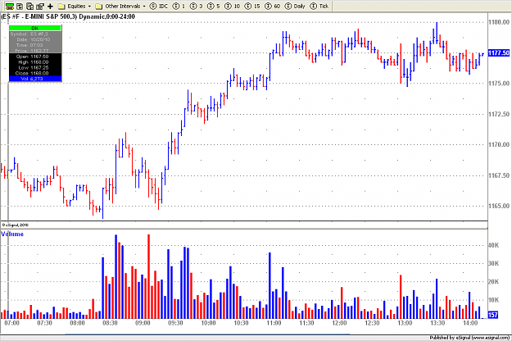The image size is (512, 341).
Task: Click the 07:00 time axis label
Action: 11,323
